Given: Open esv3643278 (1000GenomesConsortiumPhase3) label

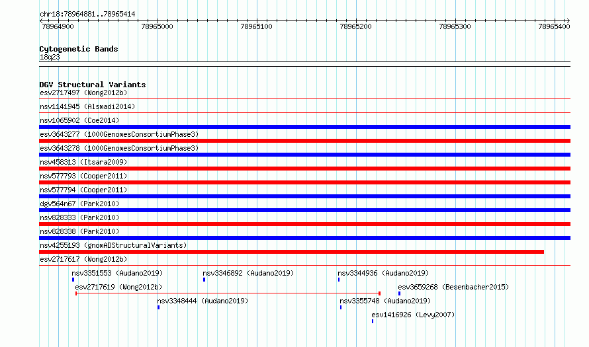Looking at the screenshot, I should (x=119, y=148).
